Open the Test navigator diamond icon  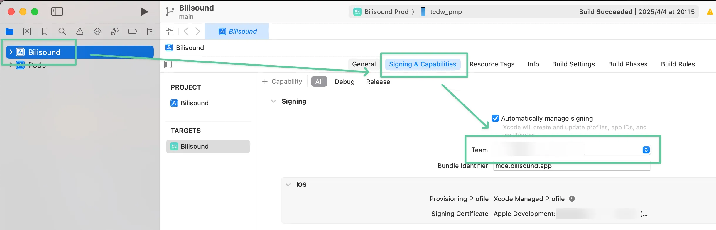(97, 31)
